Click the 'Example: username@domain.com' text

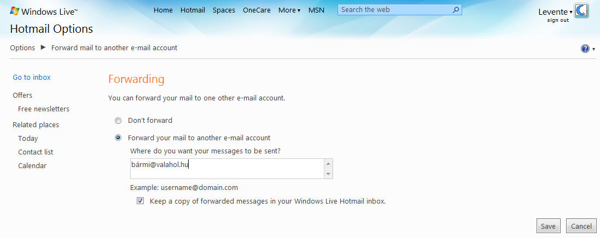[184, 188]
